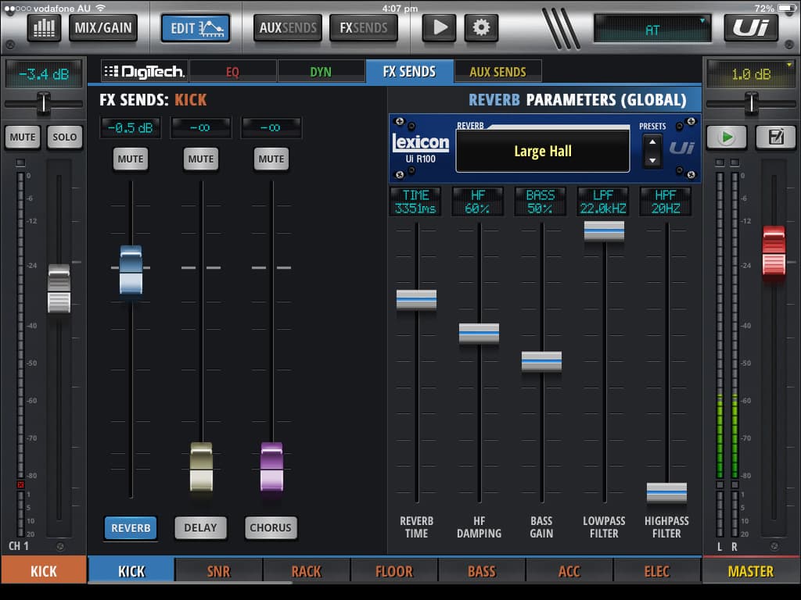Viewport: 801px width, 600px height.
Task: Select the CHORUS effect button
Action: (x=271, y=527)
